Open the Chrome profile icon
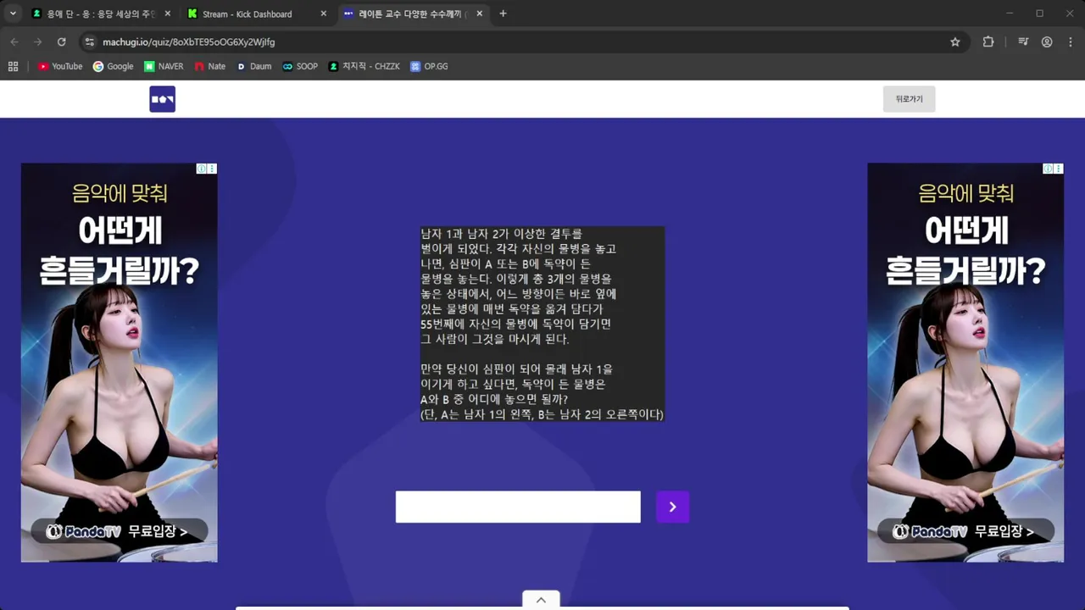The height and width of the screenshot is (610, 1085). pyautogui.click(x=1047, y=42)
